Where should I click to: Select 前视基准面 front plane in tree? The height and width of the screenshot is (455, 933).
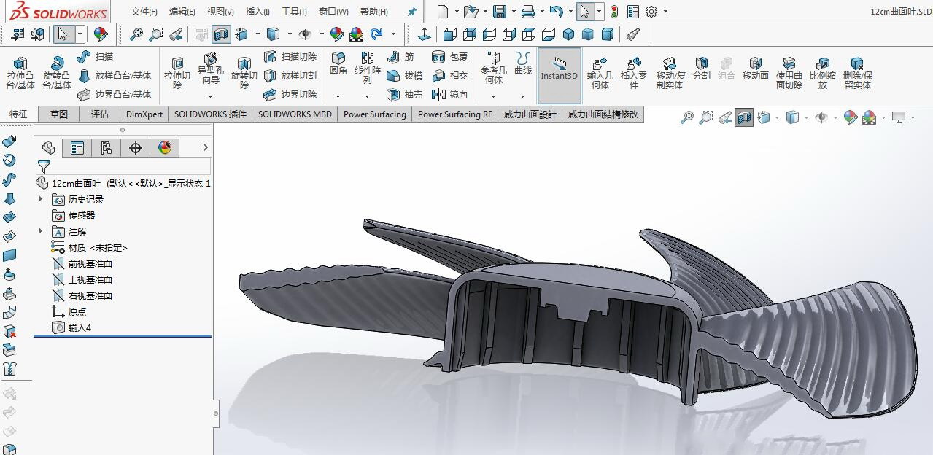coord(82,263)
